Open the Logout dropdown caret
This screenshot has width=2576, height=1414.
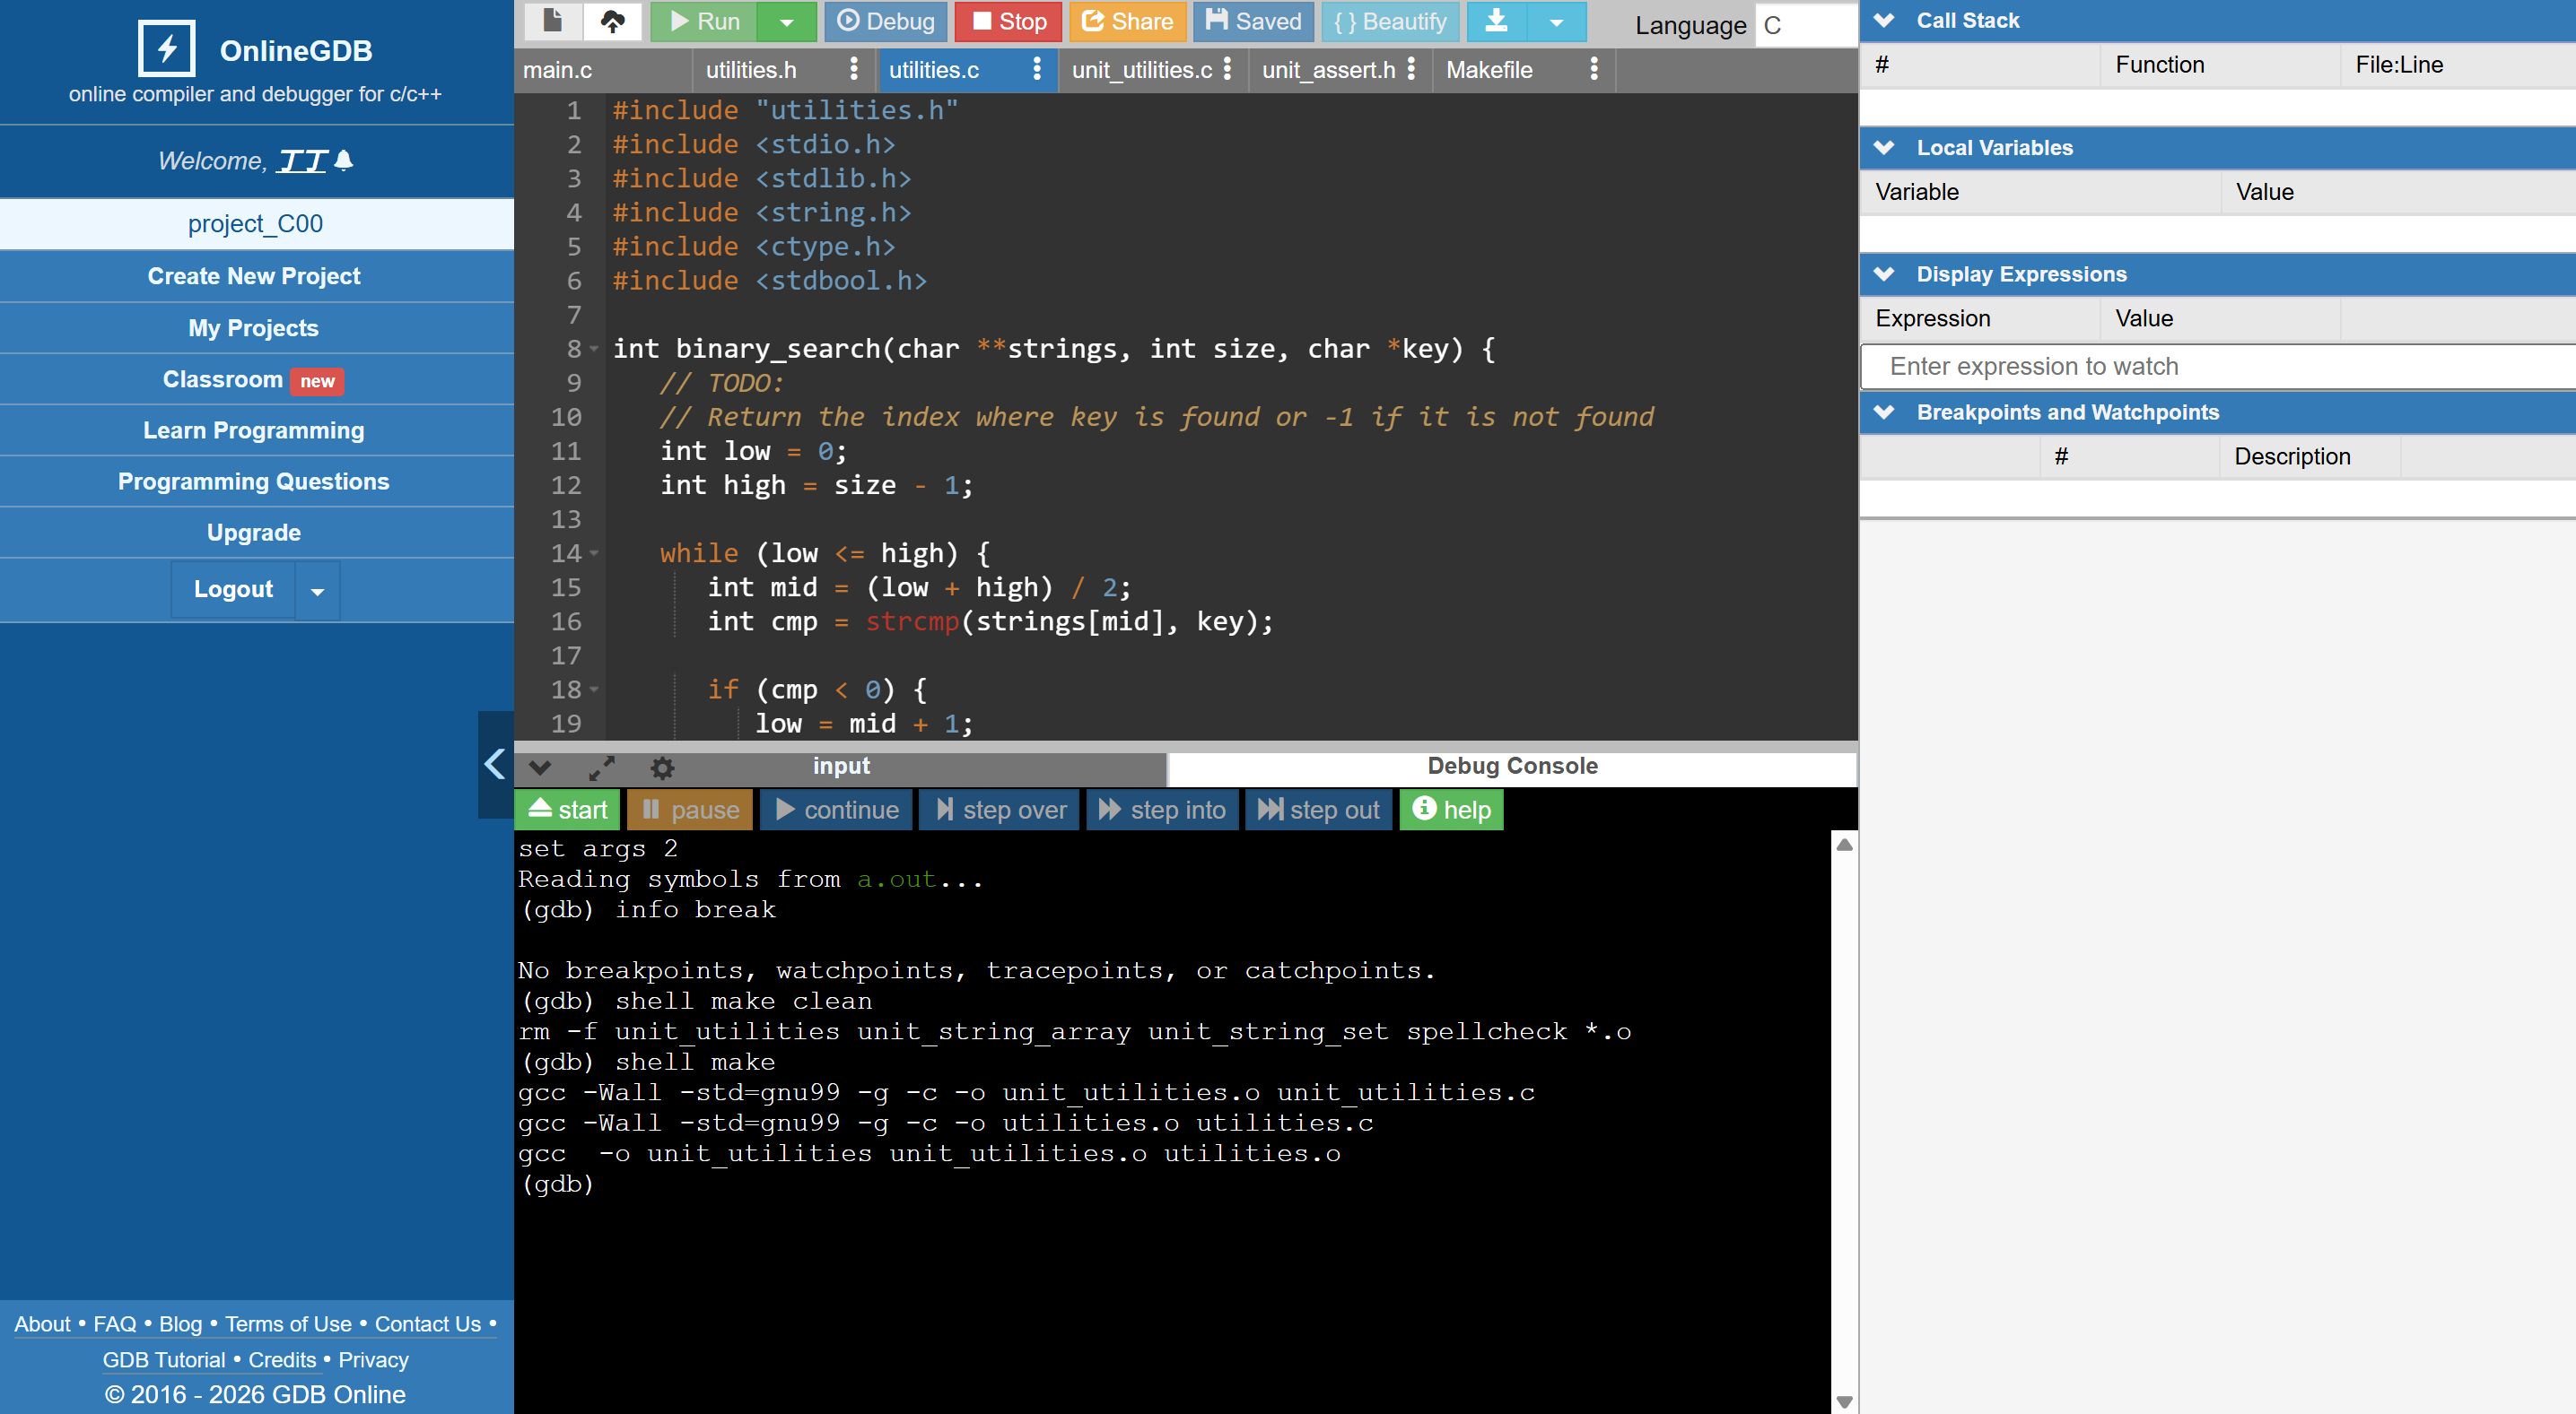(x=317, y=591)
